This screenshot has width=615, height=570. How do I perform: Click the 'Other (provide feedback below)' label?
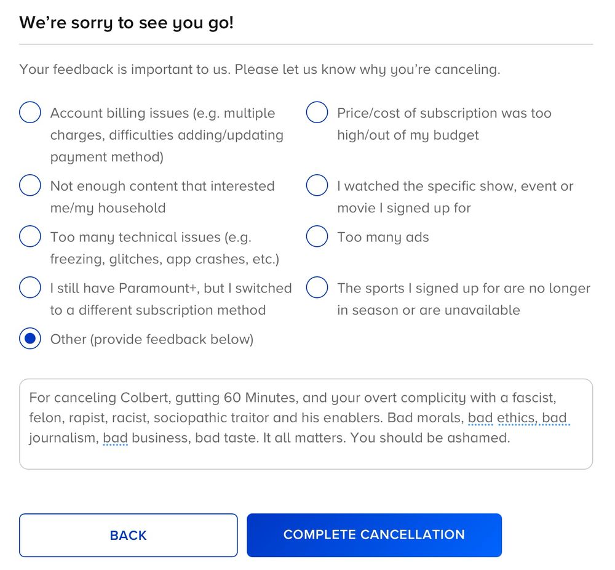click(x=151, y=339)
